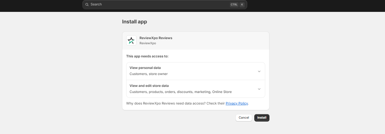Open the Privacy Policy link

point(237,103)
